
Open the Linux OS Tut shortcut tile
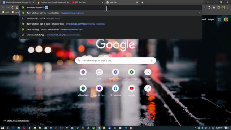[99, 91]
